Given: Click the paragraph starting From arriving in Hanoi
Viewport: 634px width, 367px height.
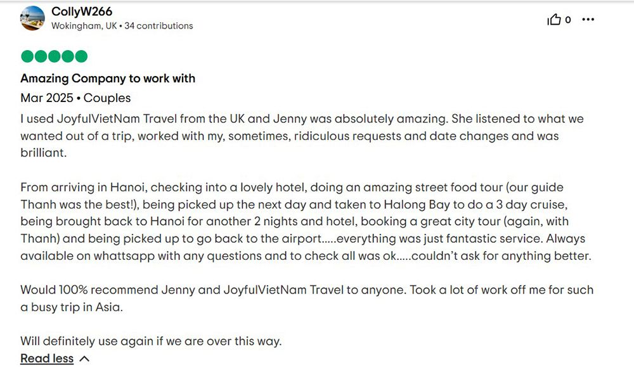Looking at the screenshot, I should click(306, 221).
